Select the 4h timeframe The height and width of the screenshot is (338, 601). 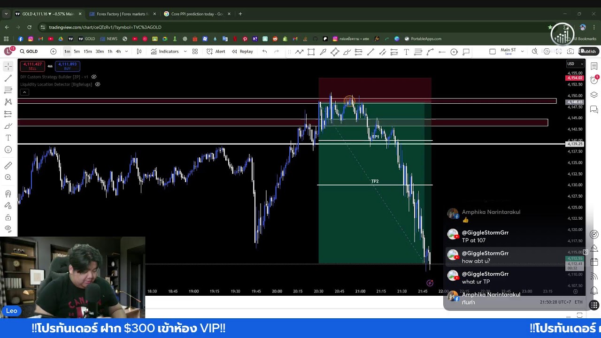[x=118, y=51]
